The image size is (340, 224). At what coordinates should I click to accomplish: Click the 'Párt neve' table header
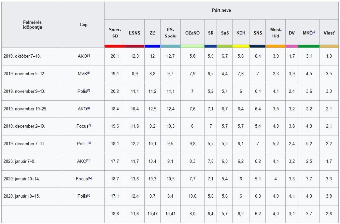pyautogui.click(x=221, y=10)
